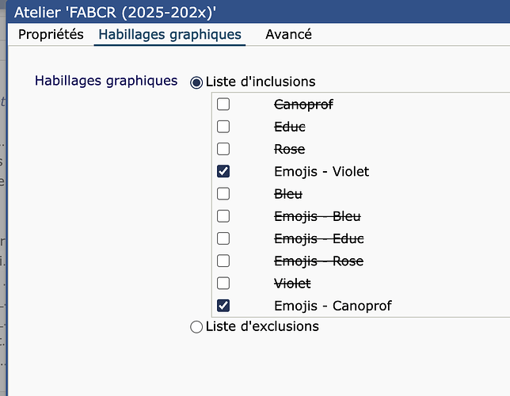
Task: Check the Canoprof checkbox
Action: [x=223, y=105]
